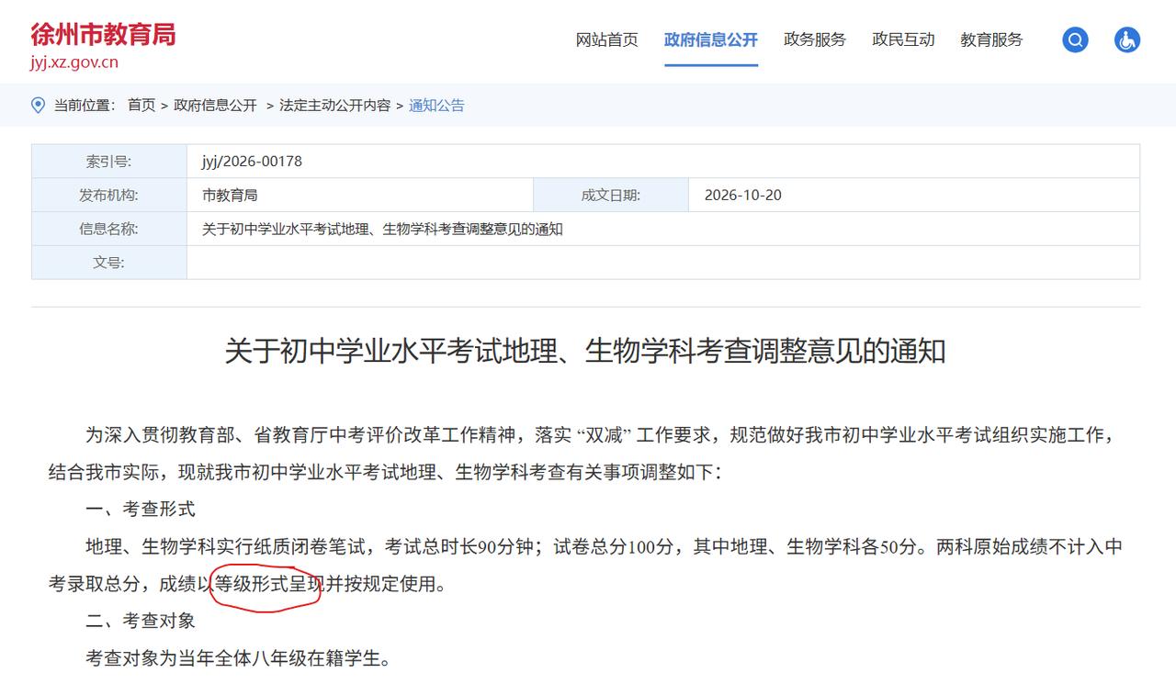Click the 成文日期 label cell
The width and height of the screenshot is (1176, 684).
(x=611, y=195)
